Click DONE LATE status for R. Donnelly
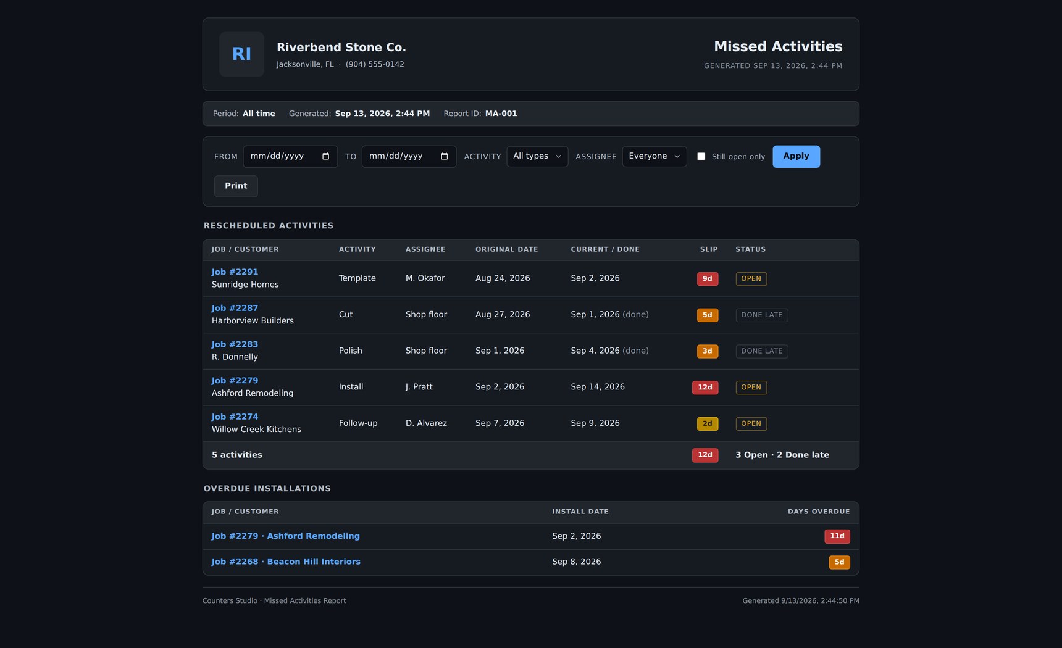The height and width of the screenshot is (648, 1062). (761, 351)
